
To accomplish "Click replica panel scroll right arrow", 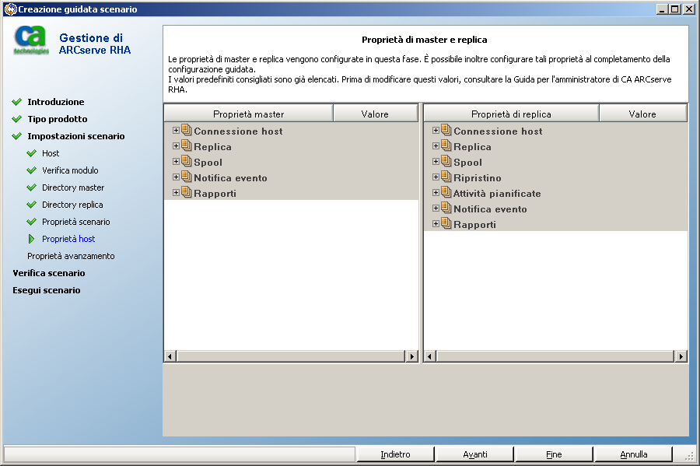I will point(681,356).
